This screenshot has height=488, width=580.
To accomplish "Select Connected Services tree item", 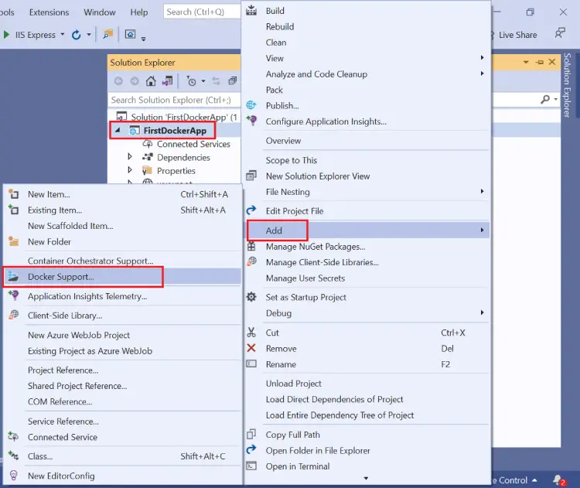I will coord(193,144).
